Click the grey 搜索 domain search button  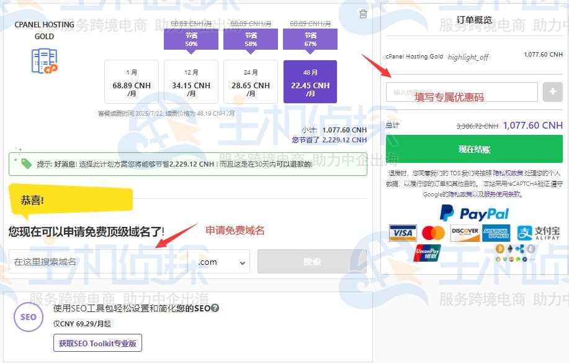coord(312,262)
